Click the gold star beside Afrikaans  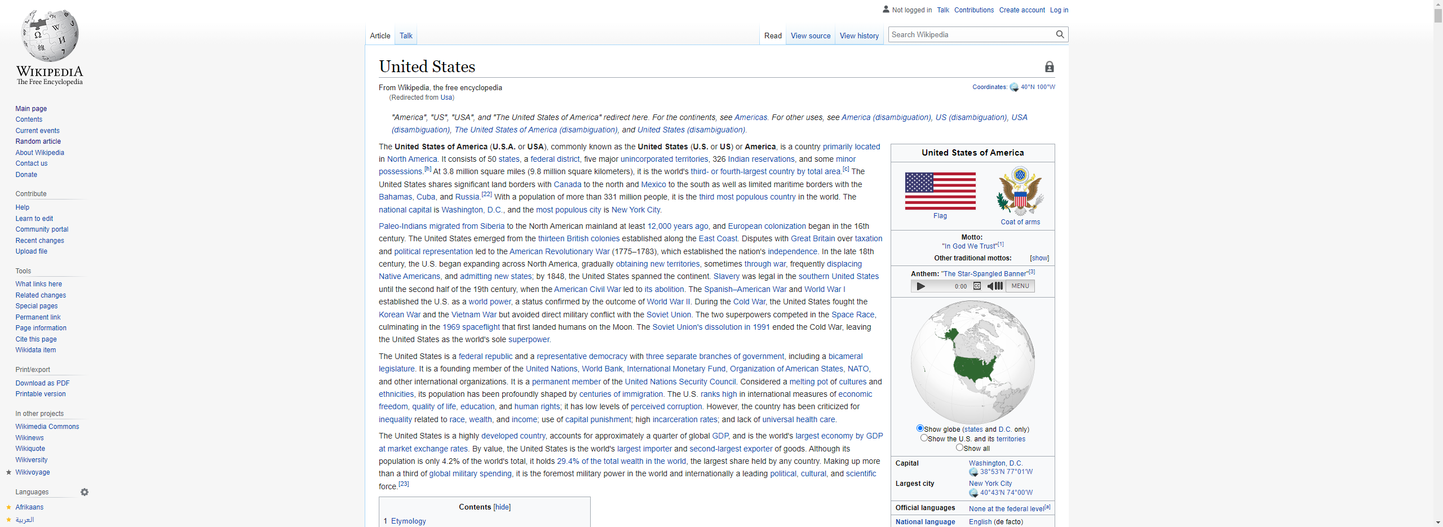coord(8,507)
